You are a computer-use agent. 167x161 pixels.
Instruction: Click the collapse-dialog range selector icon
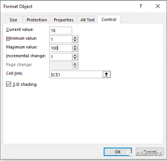(x=106, y=74)
